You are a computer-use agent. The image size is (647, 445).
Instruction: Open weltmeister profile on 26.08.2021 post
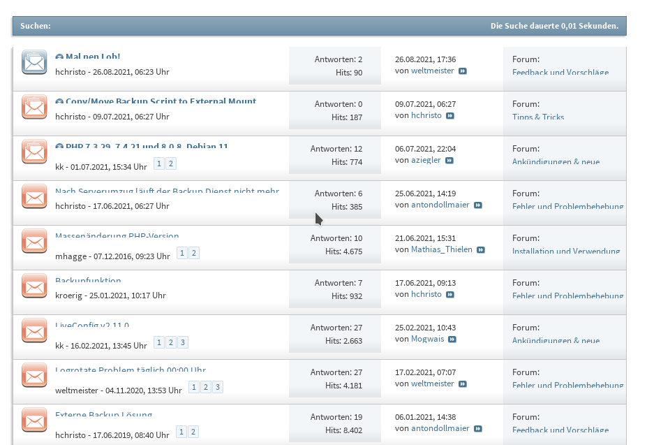pos(433,71)
